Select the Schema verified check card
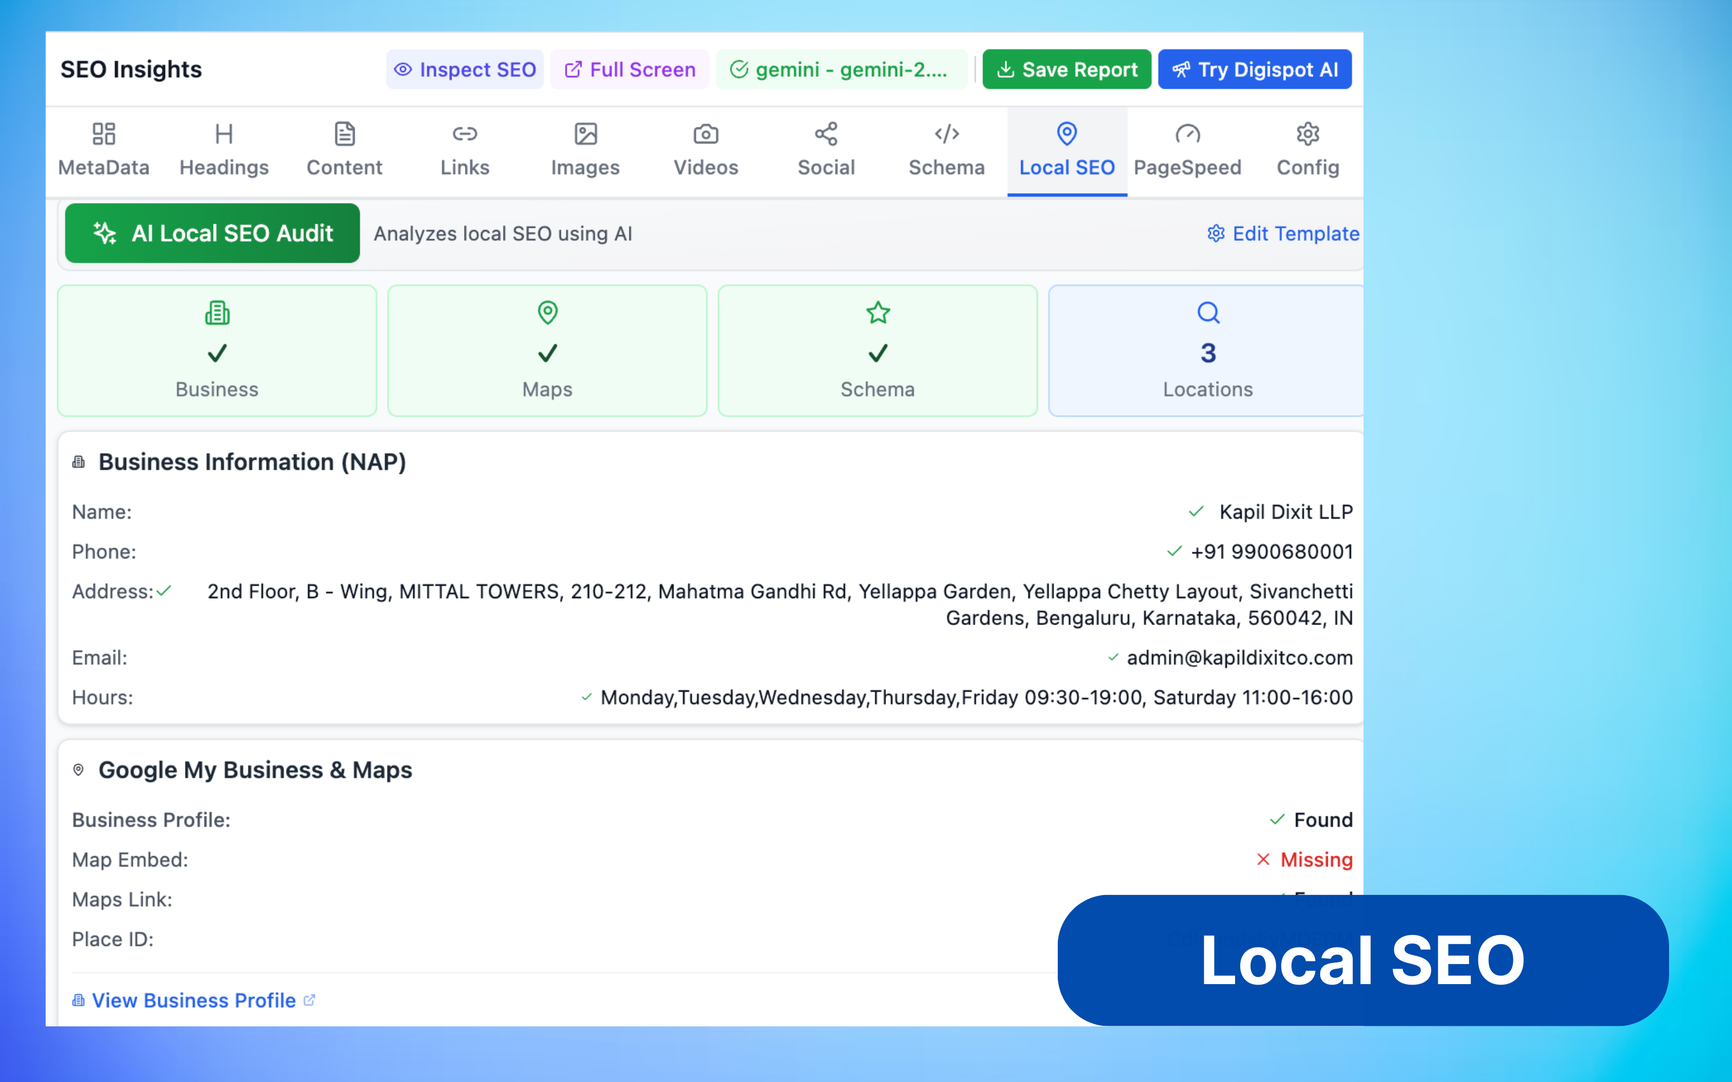 click(877, 351)
